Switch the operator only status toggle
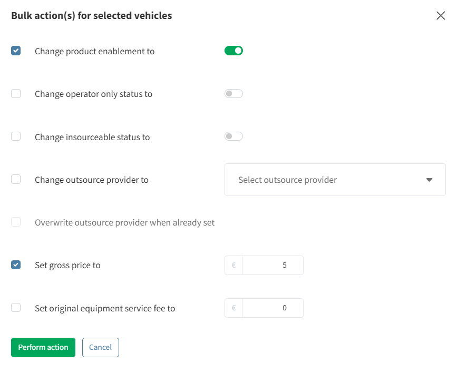The height and width of the screenshot is (382, 458). coord(233,94)
